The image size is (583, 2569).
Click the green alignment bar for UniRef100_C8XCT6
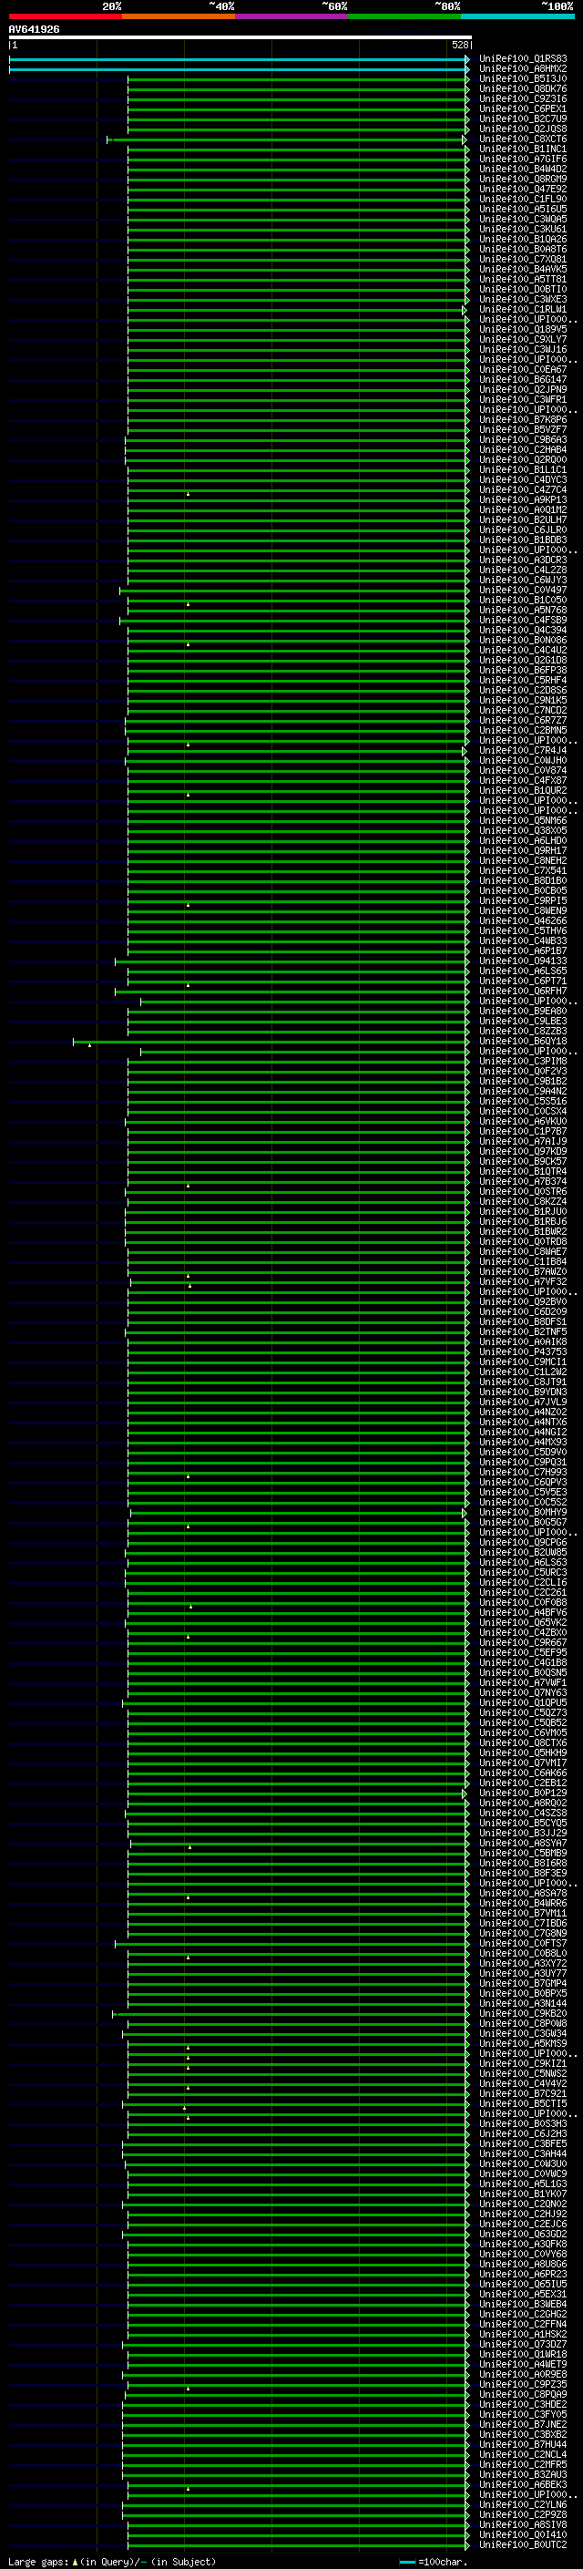click(x=287, y=139)
